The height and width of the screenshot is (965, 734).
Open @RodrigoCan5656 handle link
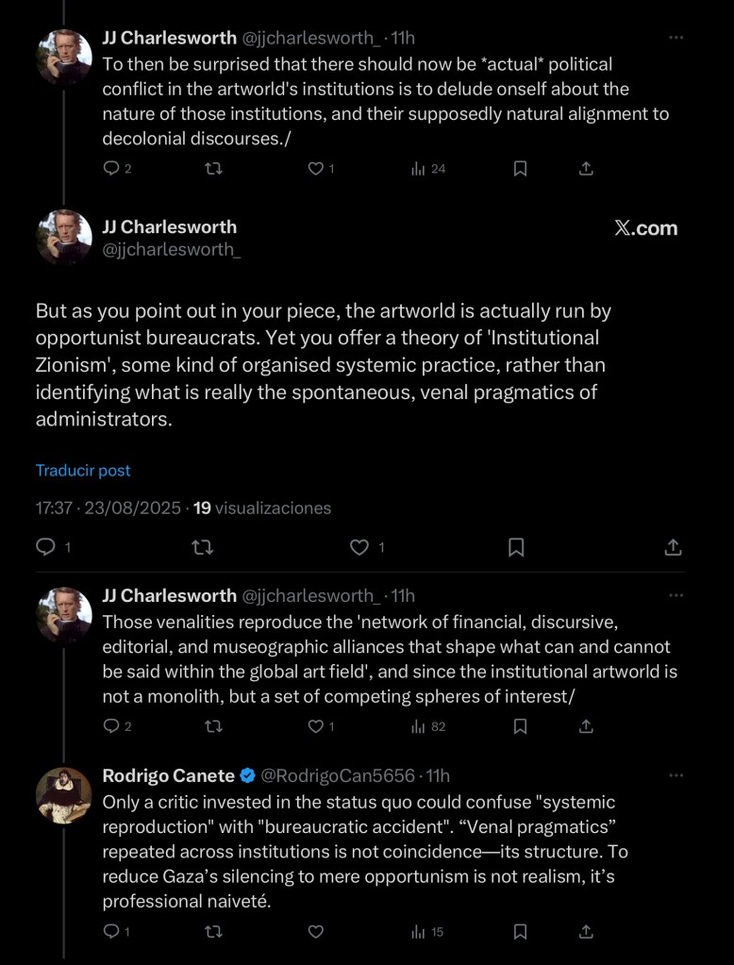pyautogui.click(x=338, y=775)
